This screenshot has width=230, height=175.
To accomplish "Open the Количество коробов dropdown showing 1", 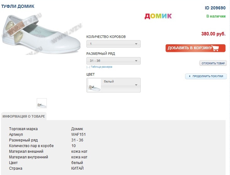I will [x=113, y=44].
